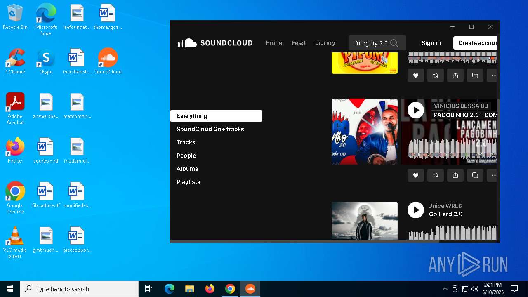Play Go Hard 2.0 by Juice WRLD
This screenshot has width=528, height=297.
point(416,210)
